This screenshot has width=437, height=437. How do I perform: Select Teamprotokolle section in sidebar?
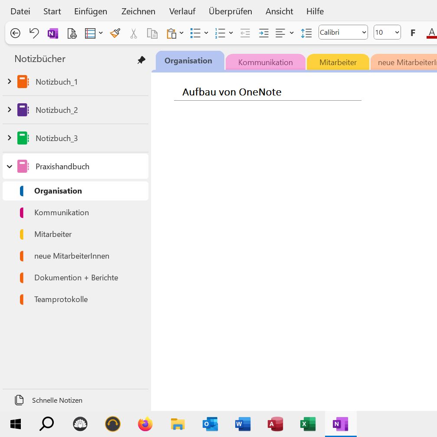tap(75, 299)
